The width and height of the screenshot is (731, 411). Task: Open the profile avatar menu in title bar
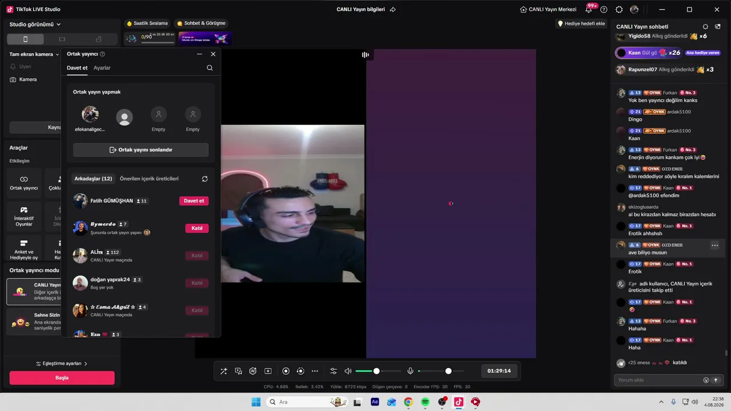click(x=634, y=10)
